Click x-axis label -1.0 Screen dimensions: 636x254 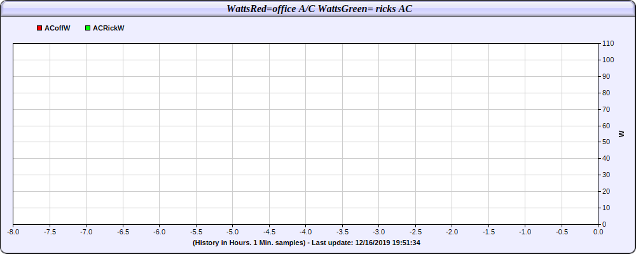coord(525,232)
